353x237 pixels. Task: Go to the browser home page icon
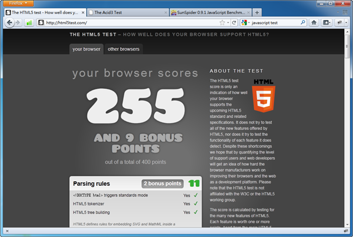[314, 23]
